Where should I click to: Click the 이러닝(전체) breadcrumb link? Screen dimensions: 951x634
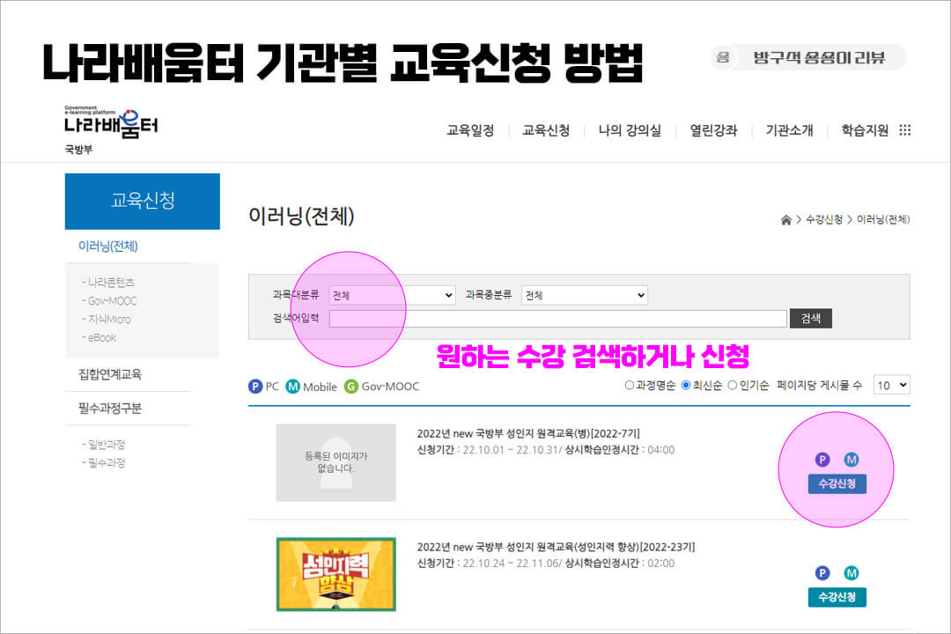click(883, 219)
